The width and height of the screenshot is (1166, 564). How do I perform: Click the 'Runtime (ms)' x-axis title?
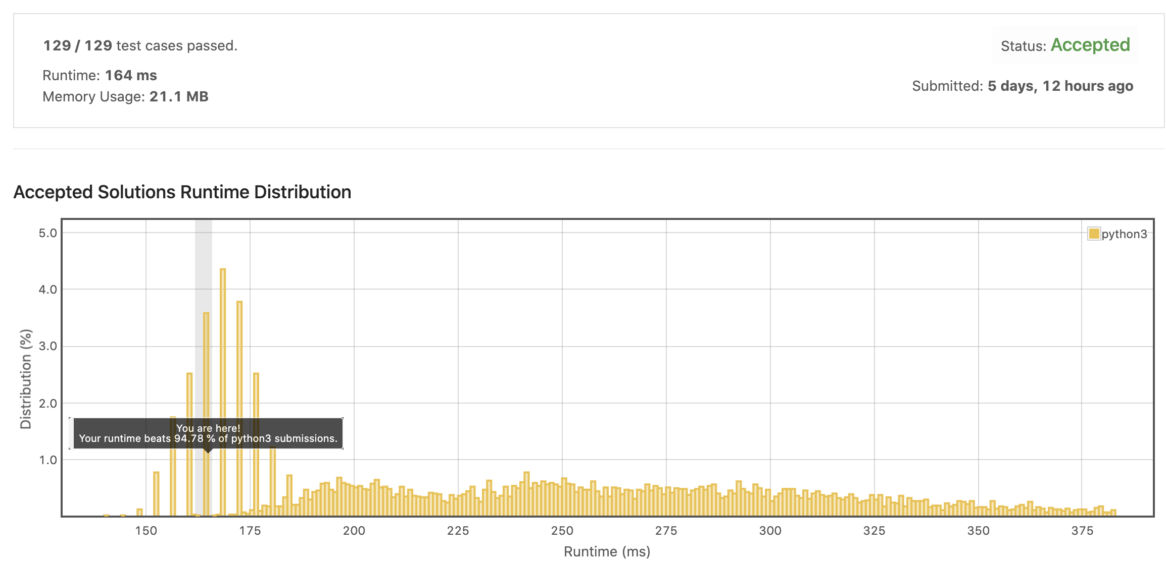pos(607,551)
